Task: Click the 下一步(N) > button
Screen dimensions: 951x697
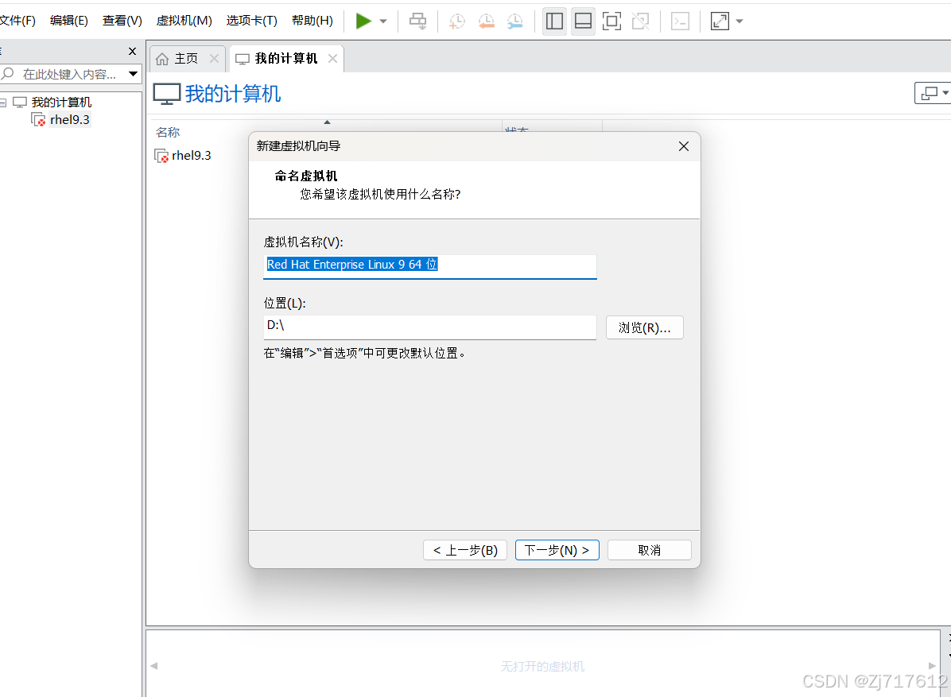Action: pos(557,550)
